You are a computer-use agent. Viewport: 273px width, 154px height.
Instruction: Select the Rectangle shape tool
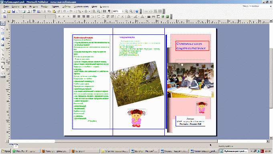coord(3,63)
